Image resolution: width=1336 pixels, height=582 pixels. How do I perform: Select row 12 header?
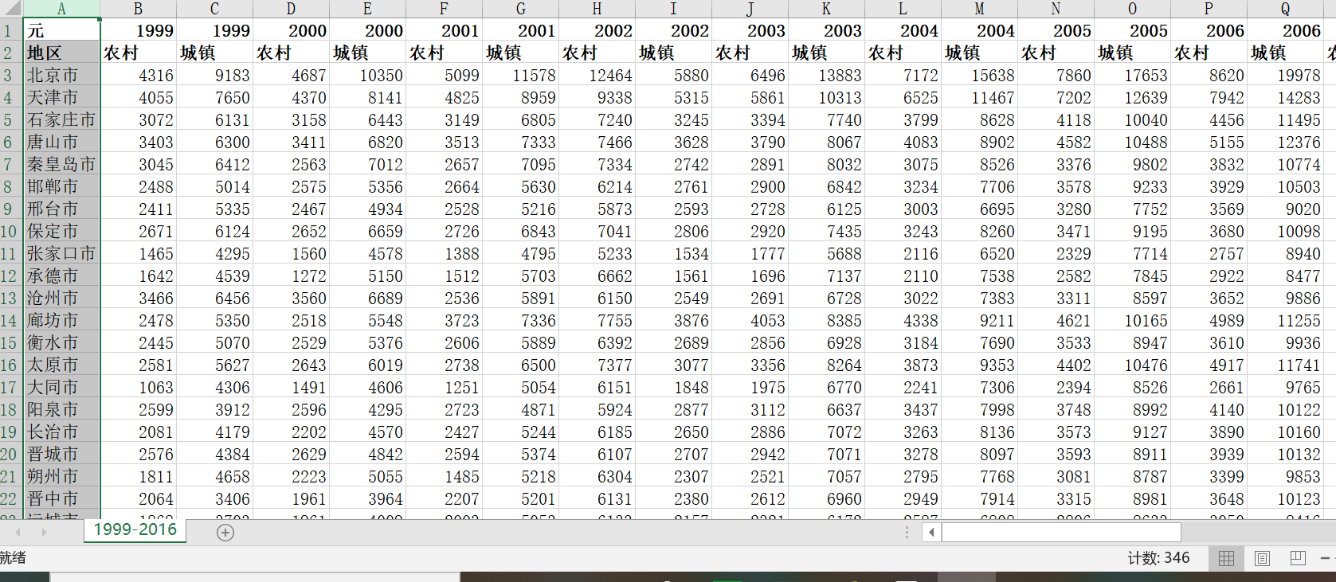(x=11, y=276)
